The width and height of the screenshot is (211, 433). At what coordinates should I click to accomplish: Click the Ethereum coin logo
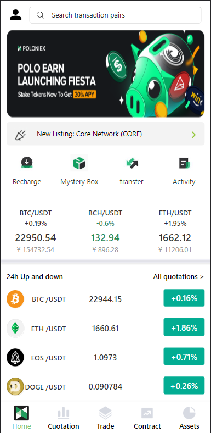[15, 329]
